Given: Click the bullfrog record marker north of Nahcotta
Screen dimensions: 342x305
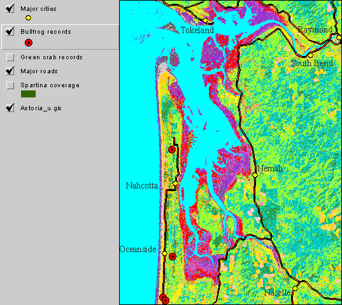Looking at the screenshot, I should point(172,150).
